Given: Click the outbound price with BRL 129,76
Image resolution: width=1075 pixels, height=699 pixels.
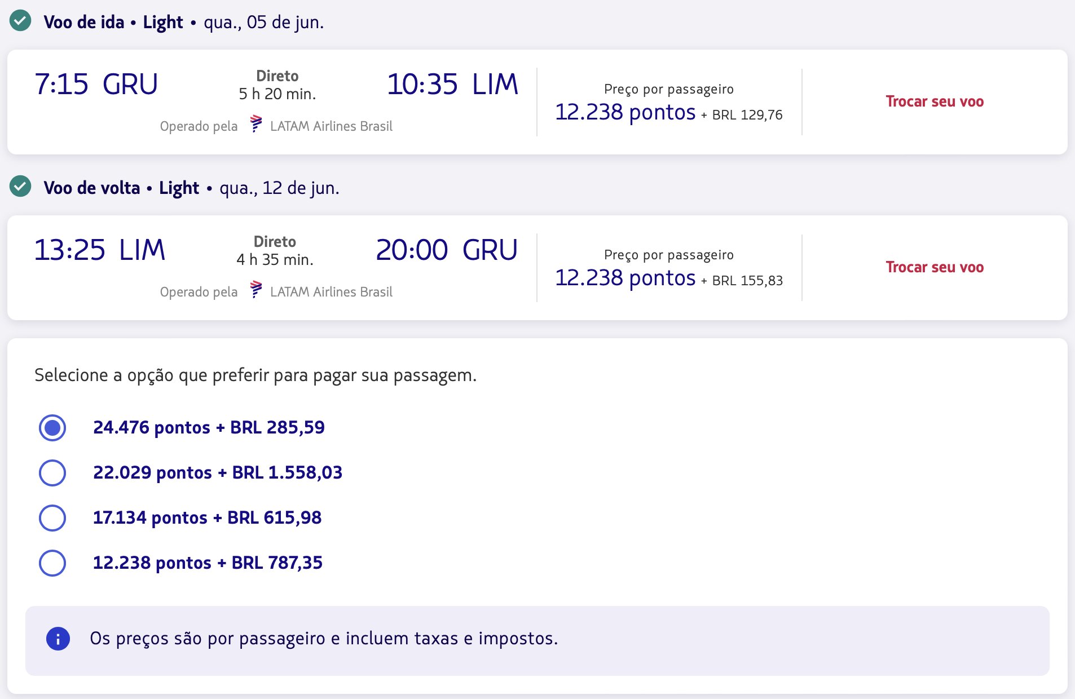Looking at the screenshot, I should coord(669,112).
